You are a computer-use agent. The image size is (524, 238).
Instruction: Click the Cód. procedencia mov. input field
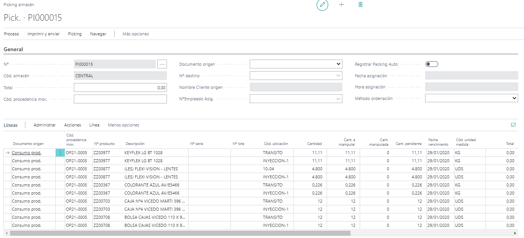(120, 99)
